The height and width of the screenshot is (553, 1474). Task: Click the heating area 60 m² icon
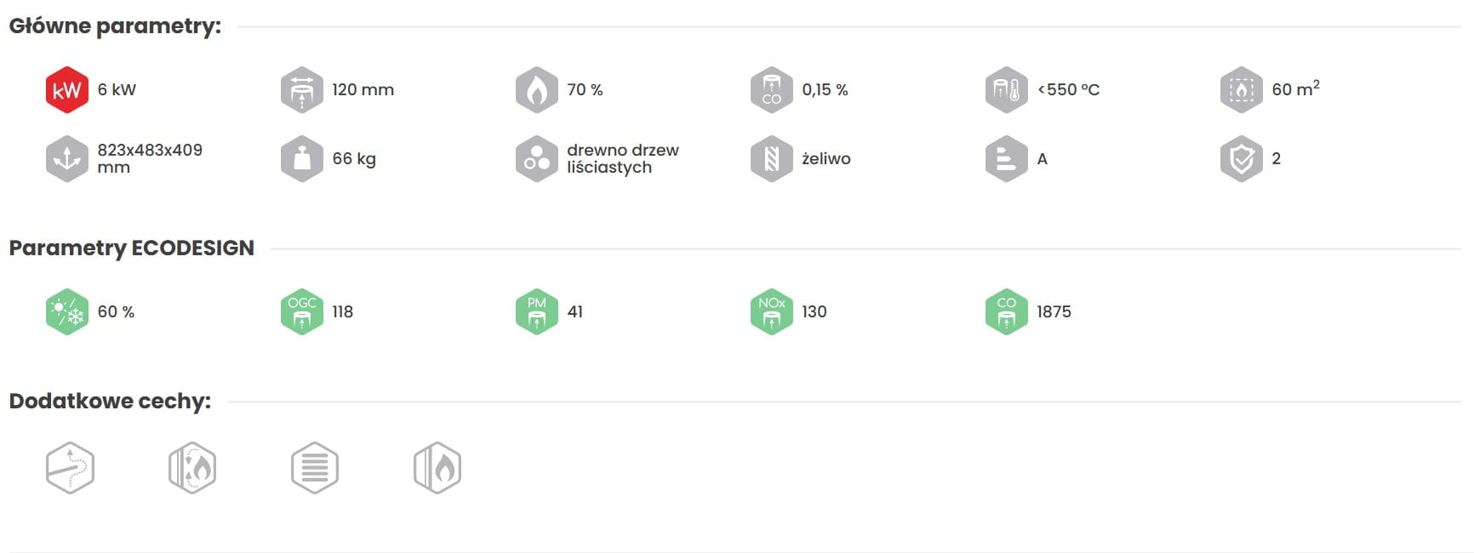click(x=1242, y=89)
